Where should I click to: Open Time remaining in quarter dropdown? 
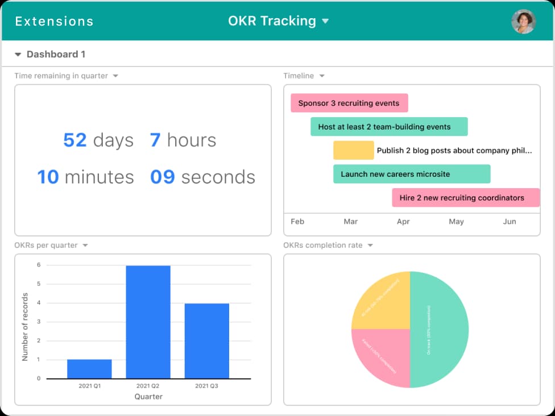pyautogui.click(x=115, y=76)
